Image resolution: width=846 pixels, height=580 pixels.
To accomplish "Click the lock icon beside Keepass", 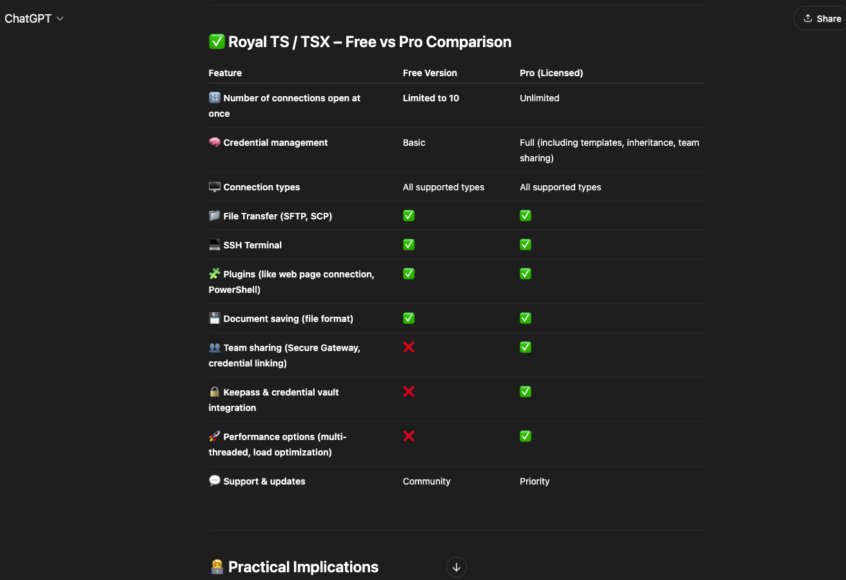I will pos(215,392).
